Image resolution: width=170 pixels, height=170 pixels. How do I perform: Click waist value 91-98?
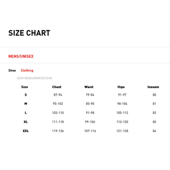[90, 113]
